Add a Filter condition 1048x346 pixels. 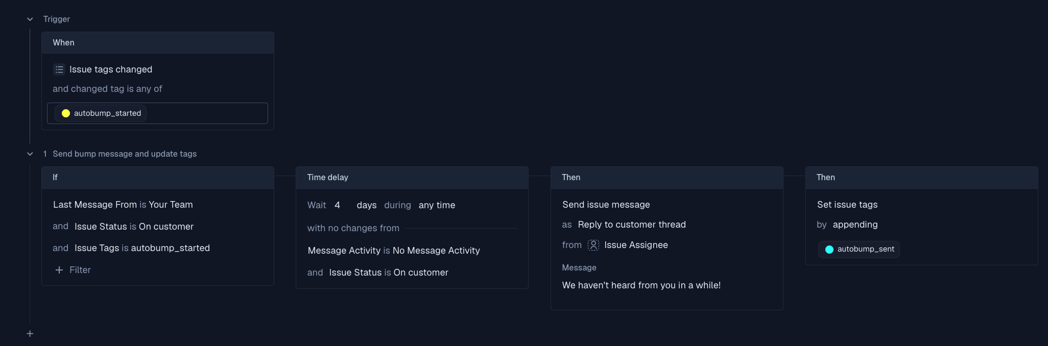(x=80, y=270)
